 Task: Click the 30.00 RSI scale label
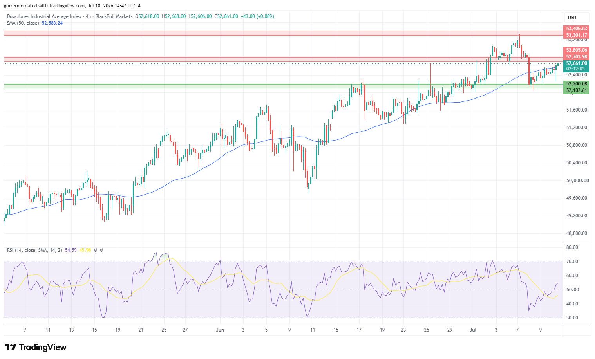(x=572, y=318)
